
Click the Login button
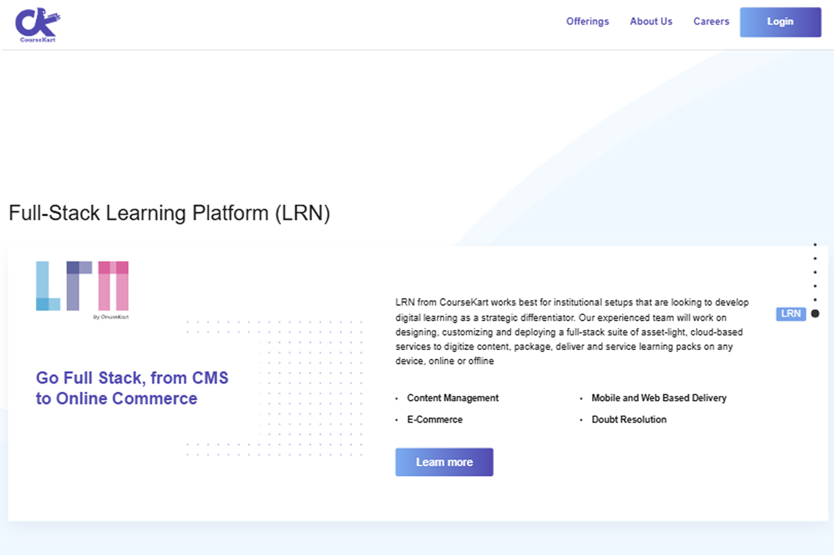pos(780,22)
